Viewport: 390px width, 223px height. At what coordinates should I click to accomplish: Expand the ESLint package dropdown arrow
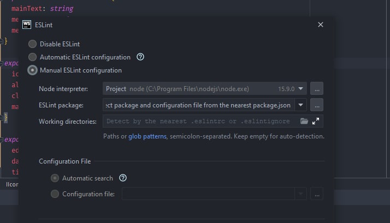click(302, 105)
